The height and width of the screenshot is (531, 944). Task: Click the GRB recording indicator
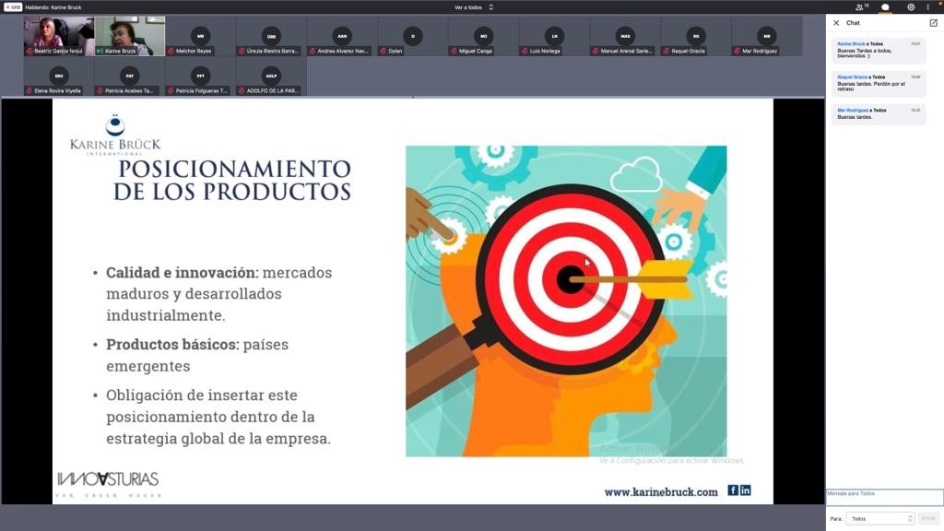pyautogui.click(x=13, y=7)
